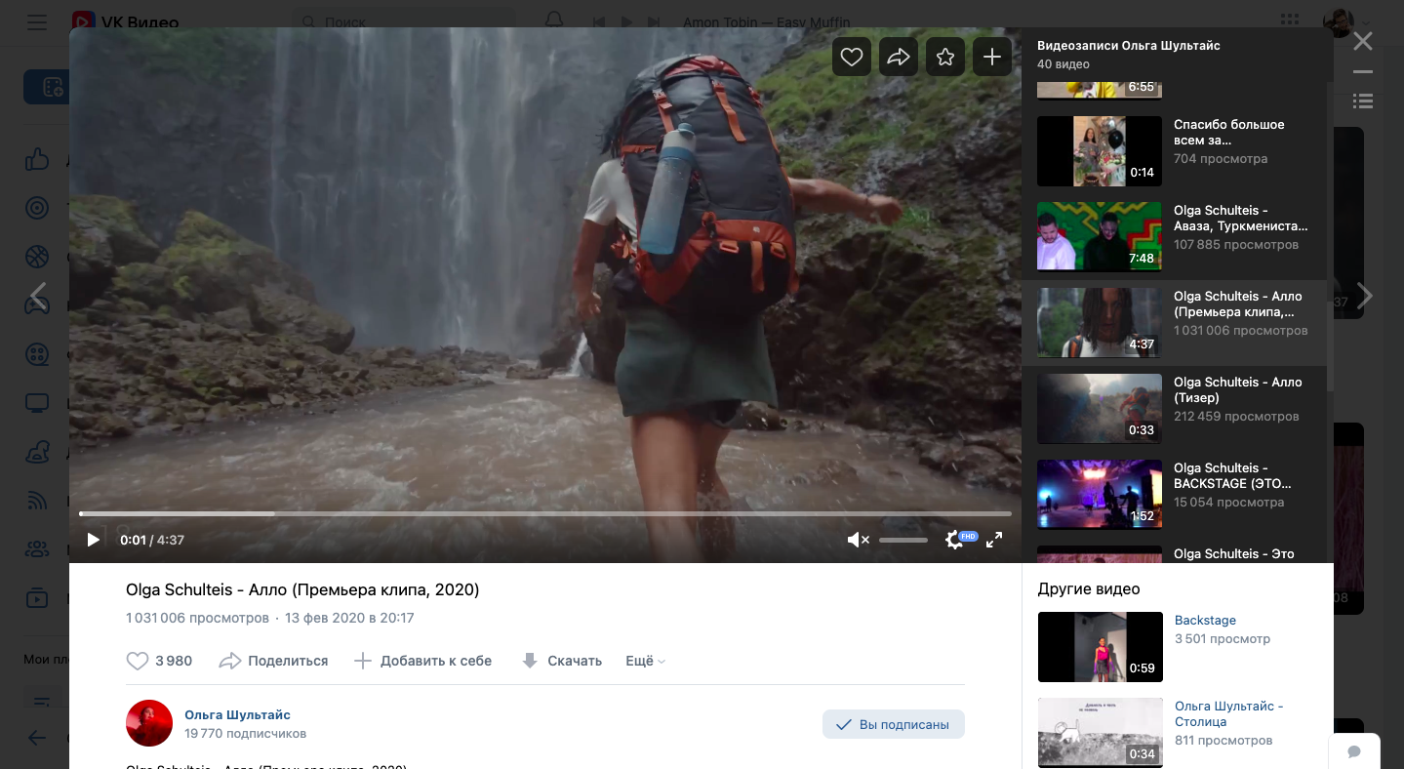Click the playlist panel scrollbar
Image resolution: width=1404 pixels, height=769 pixels.
click(x=1330, y=237)
